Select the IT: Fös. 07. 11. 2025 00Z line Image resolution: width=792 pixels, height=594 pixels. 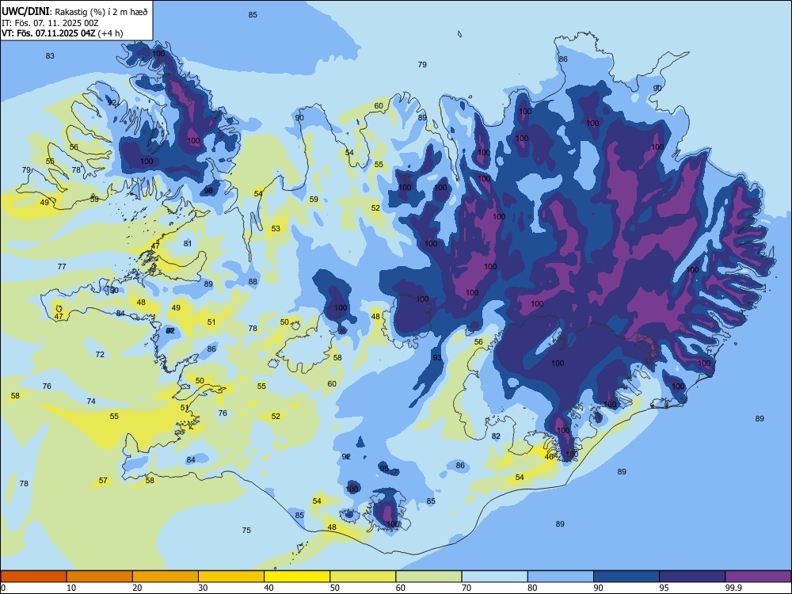tap(50, 23)
